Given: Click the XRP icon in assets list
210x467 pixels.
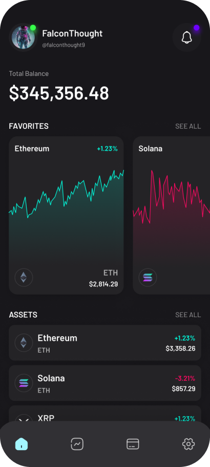Looking at the screenshot, I should tap(24, 418).
